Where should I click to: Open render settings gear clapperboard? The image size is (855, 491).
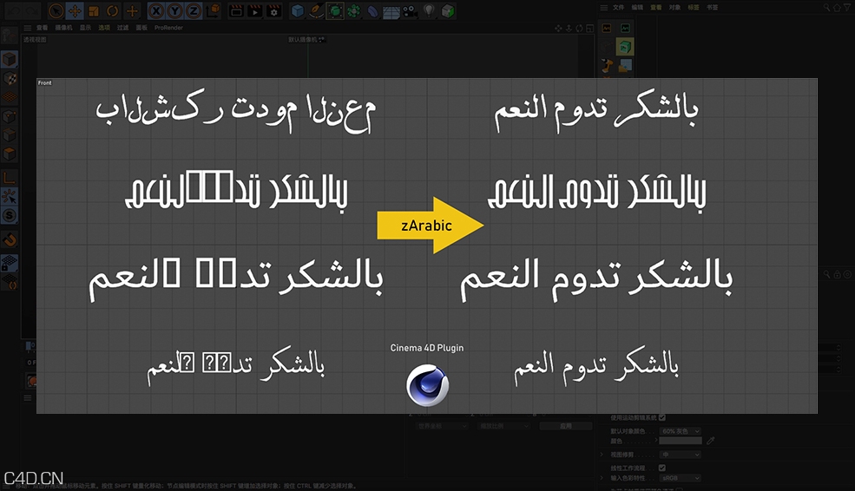tap(273, 10)
